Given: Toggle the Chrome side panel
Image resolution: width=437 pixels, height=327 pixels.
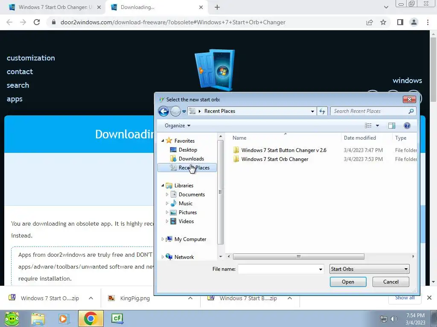Looking at the screenshot, I should [x=400, y=22].
